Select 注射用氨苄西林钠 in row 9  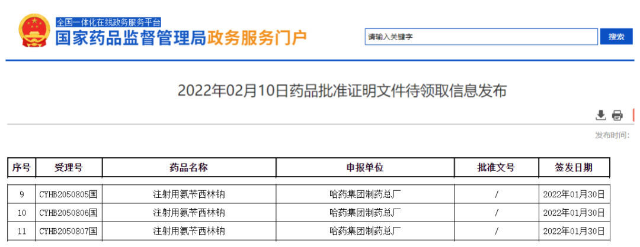[x=189, y=194]
